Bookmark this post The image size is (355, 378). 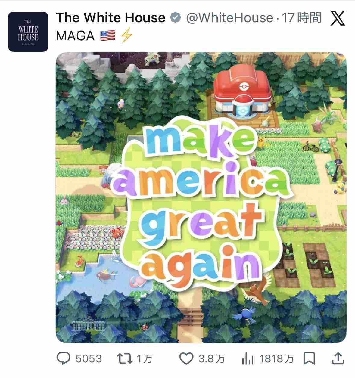(x=310, y=358)
